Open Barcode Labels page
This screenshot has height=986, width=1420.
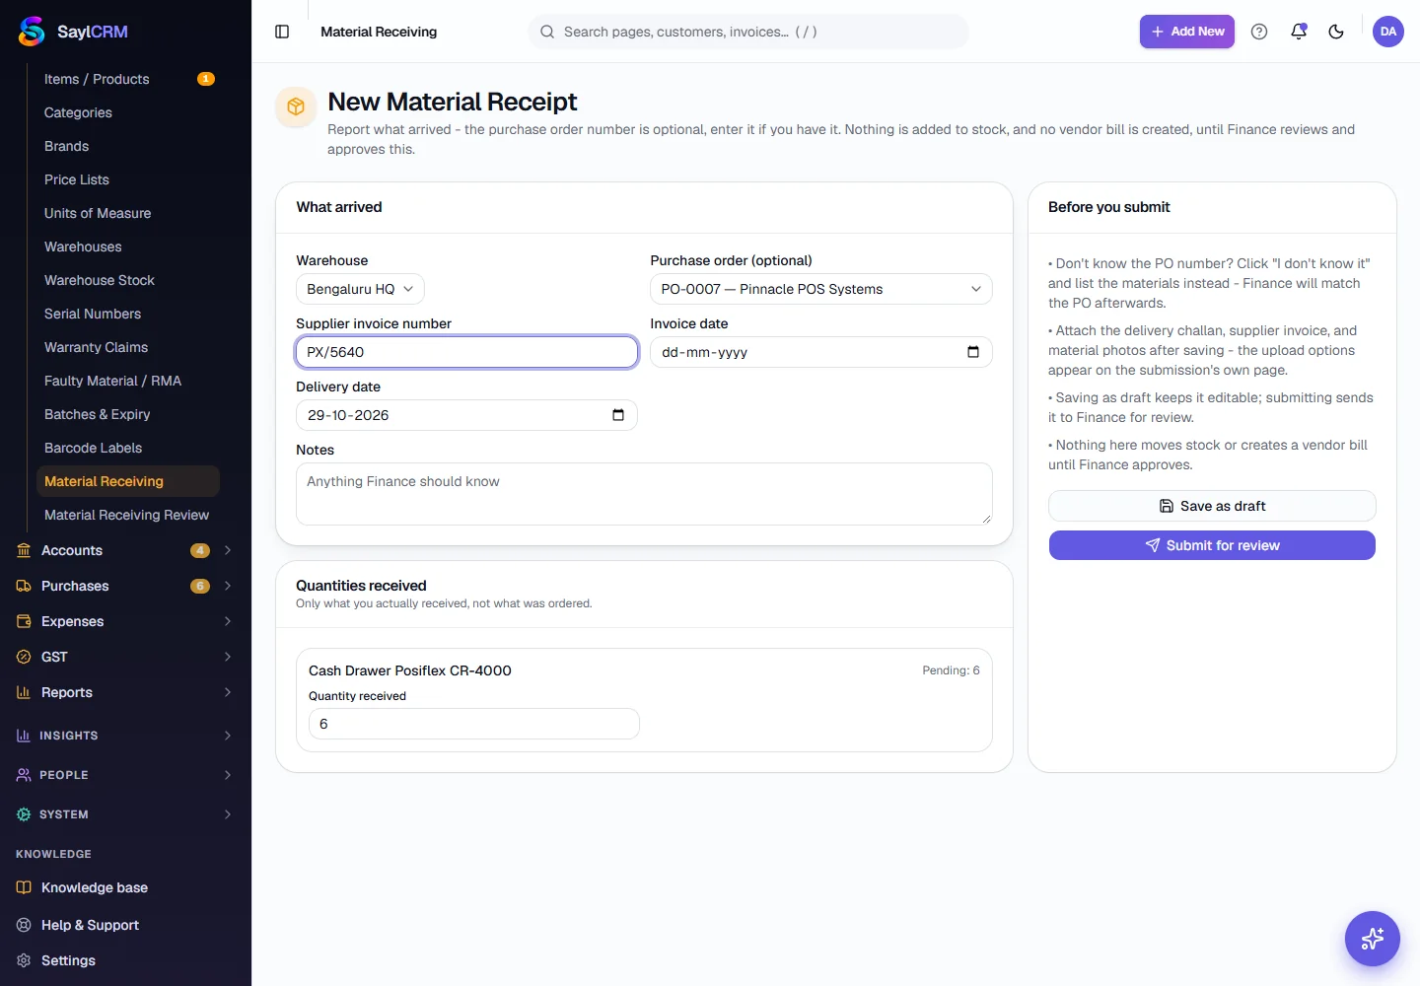[x=128, y=448]
